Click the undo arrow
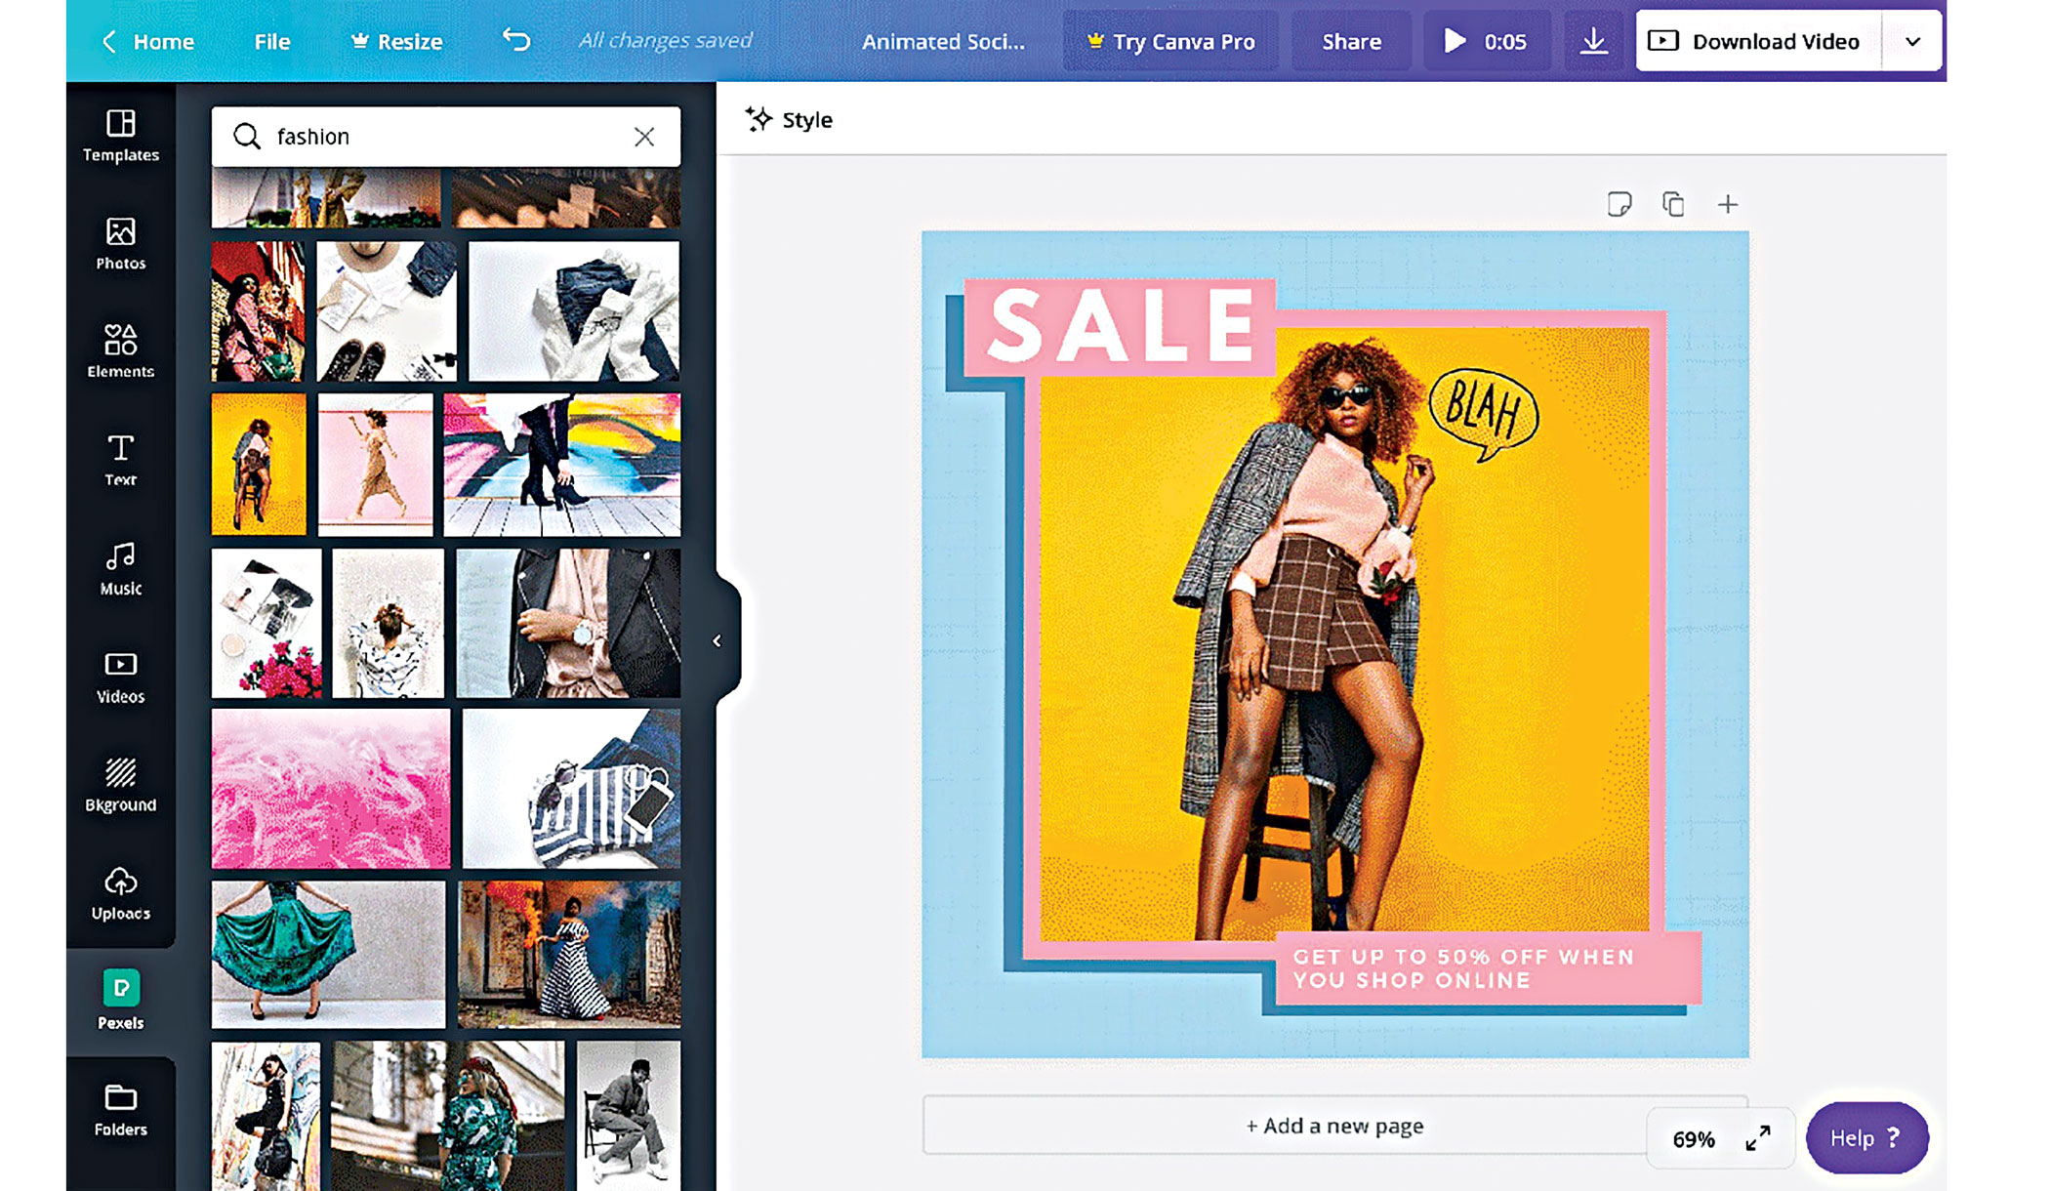The width and height of the screenshot is (2050, 1191). [516, 40]
